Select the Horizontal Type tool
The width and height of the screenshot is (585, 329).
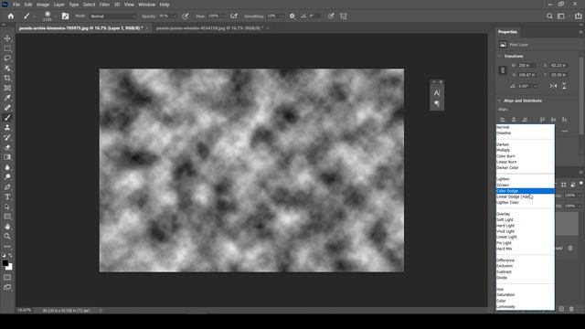pos(7,196)
